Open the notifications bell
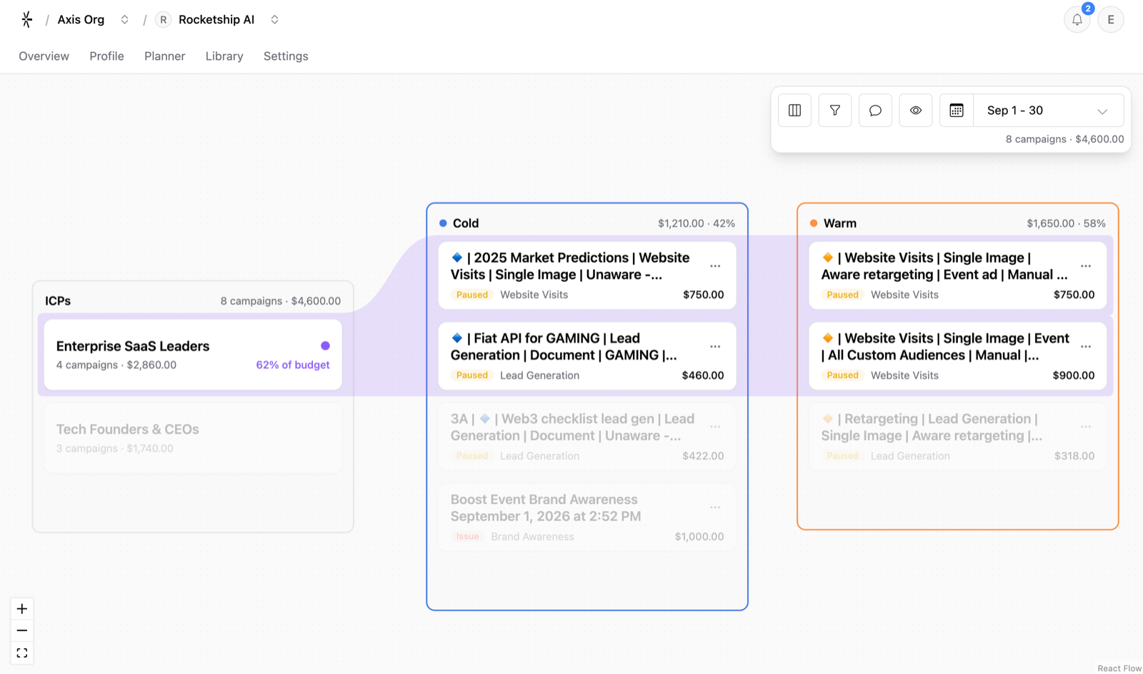This screenshot has width=1143, height=674. pos(1077,20)
